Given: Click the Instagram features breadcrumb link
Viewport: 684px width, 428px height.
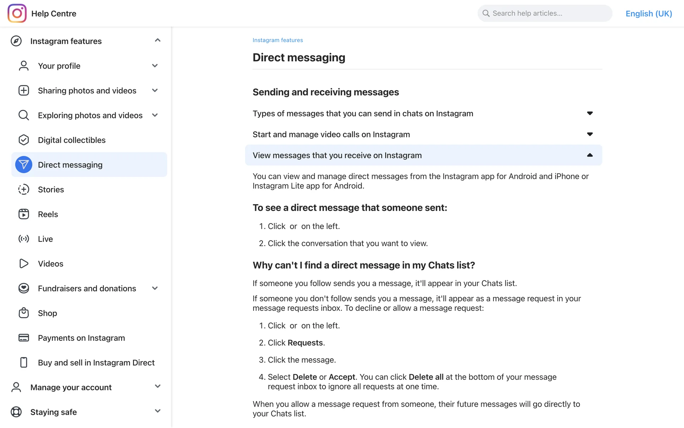Looking at the screenshot, I should 278,40.
